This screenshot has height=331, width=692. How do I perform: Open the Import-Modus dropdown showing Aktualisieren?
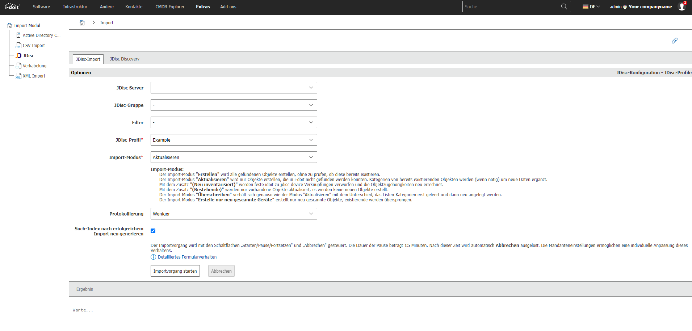[x=234, y=157]
